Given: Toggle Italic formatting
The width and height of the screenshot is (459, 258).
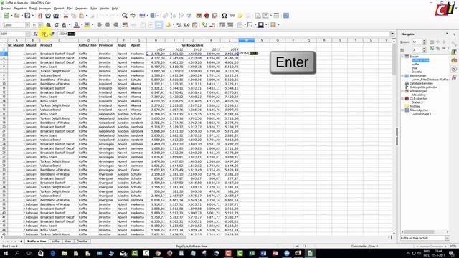Looking at the screenshot, I should pyautogui.click(x=56, y=25).
